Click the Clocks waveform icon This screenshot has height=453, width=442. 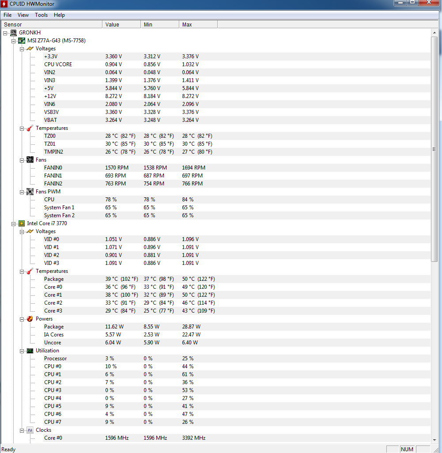30,430
